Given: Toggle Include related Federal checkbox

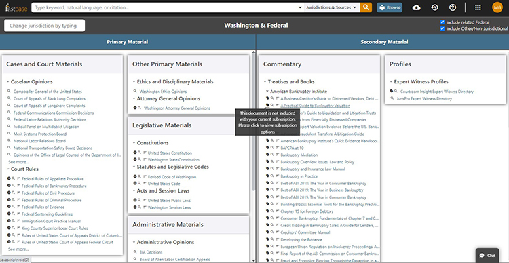Looking at the screenshot, I should click(442, 22).
